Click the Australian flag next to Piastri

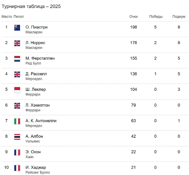click(x=17, y=28)
